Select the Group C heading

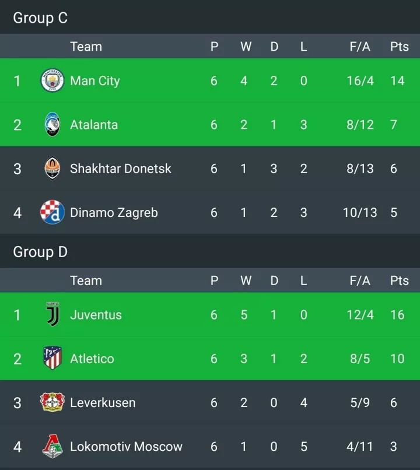coord(40,18)
